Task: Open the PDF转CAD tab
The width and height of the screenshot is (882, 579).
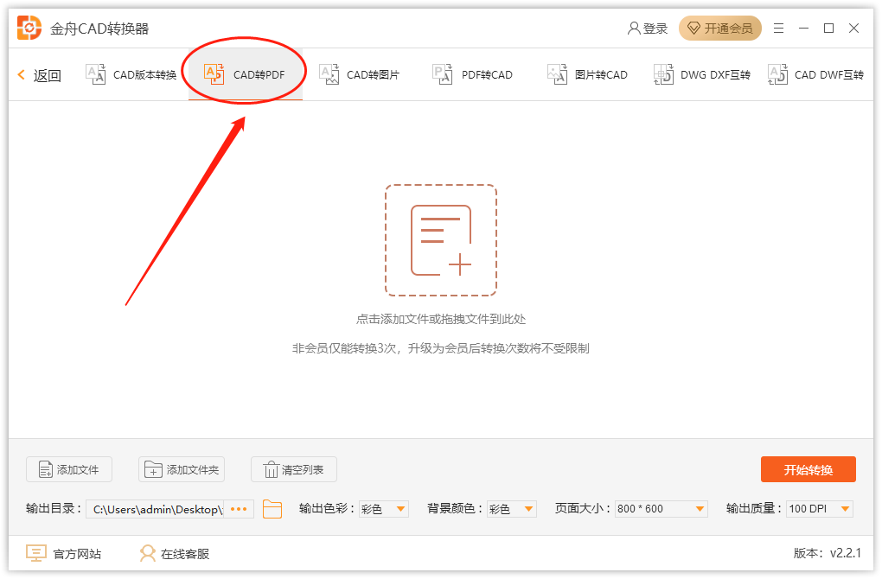Action: point(472,75)
